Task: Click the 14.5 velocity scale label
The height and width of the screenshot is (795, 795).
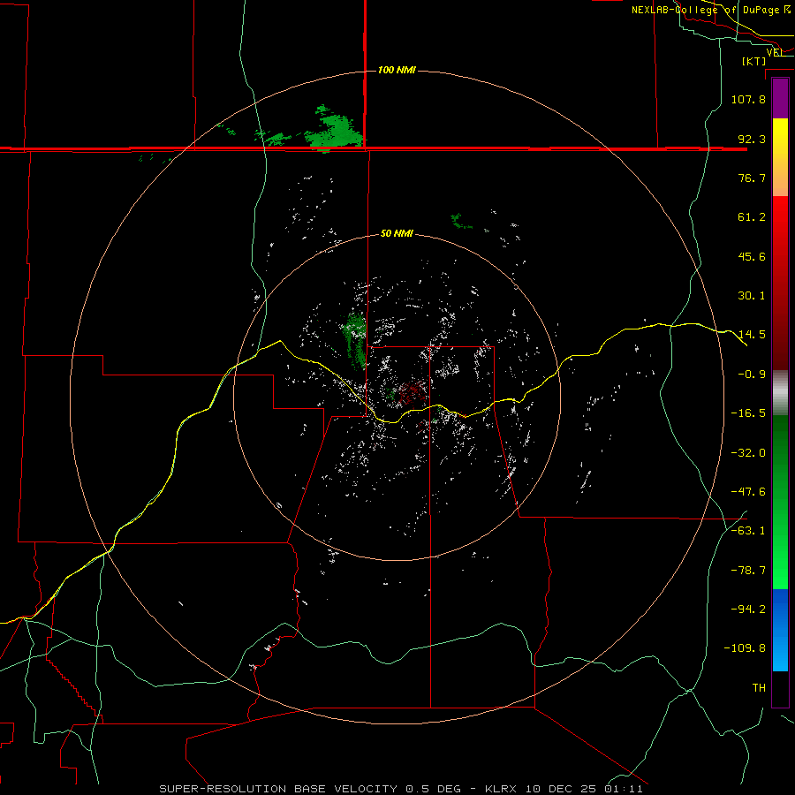Action: pyautogui.click(x=752, y=335)
